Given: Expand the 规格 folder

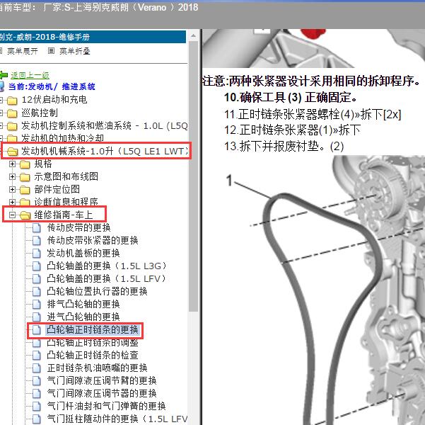Looking at the screenshot, I should (12, 164).
